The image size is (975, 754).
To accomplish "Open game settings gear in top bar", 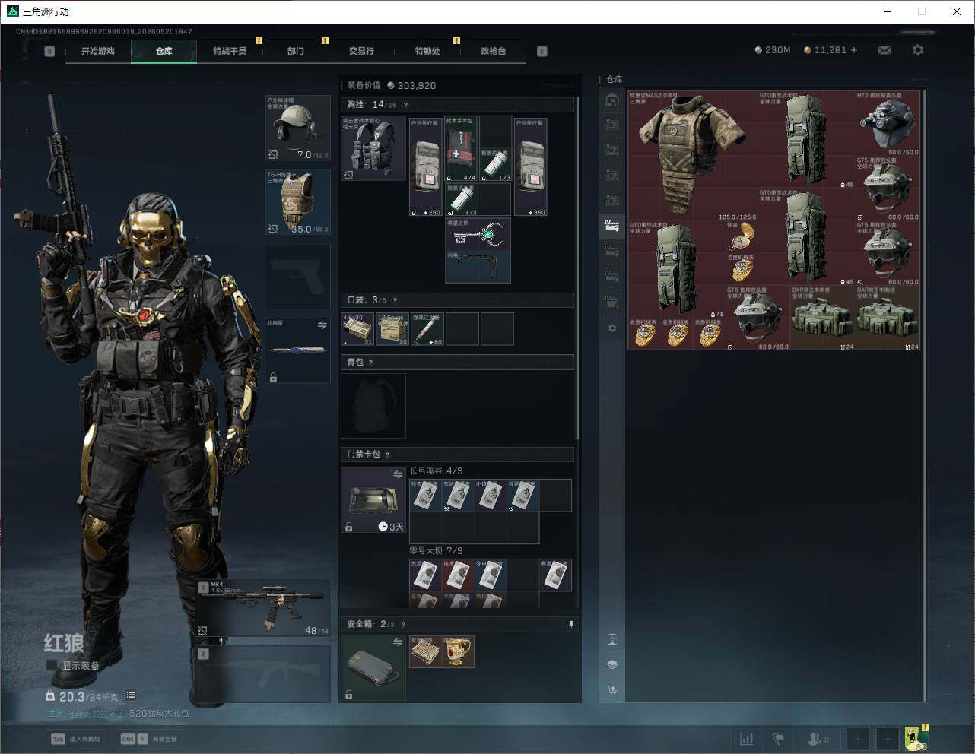I will (x=918, y=50).
